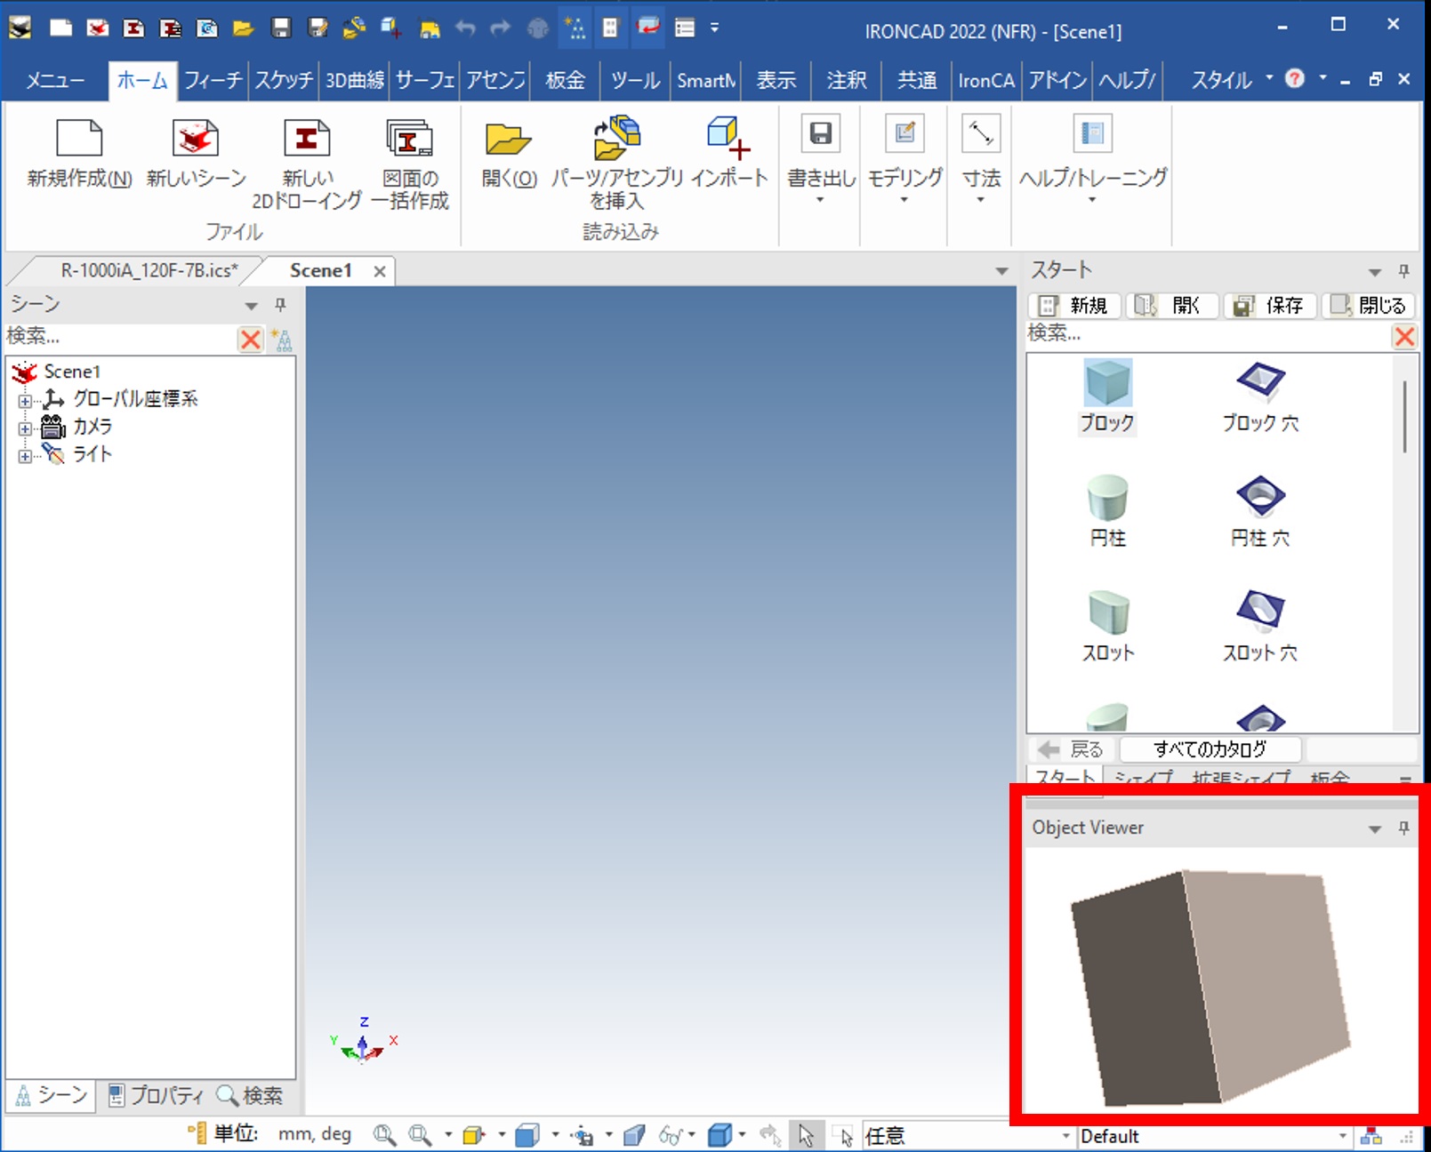Click すべてのカタログ button
The width and height of the screenshot is (1431, 1152).
point(1210,749)
